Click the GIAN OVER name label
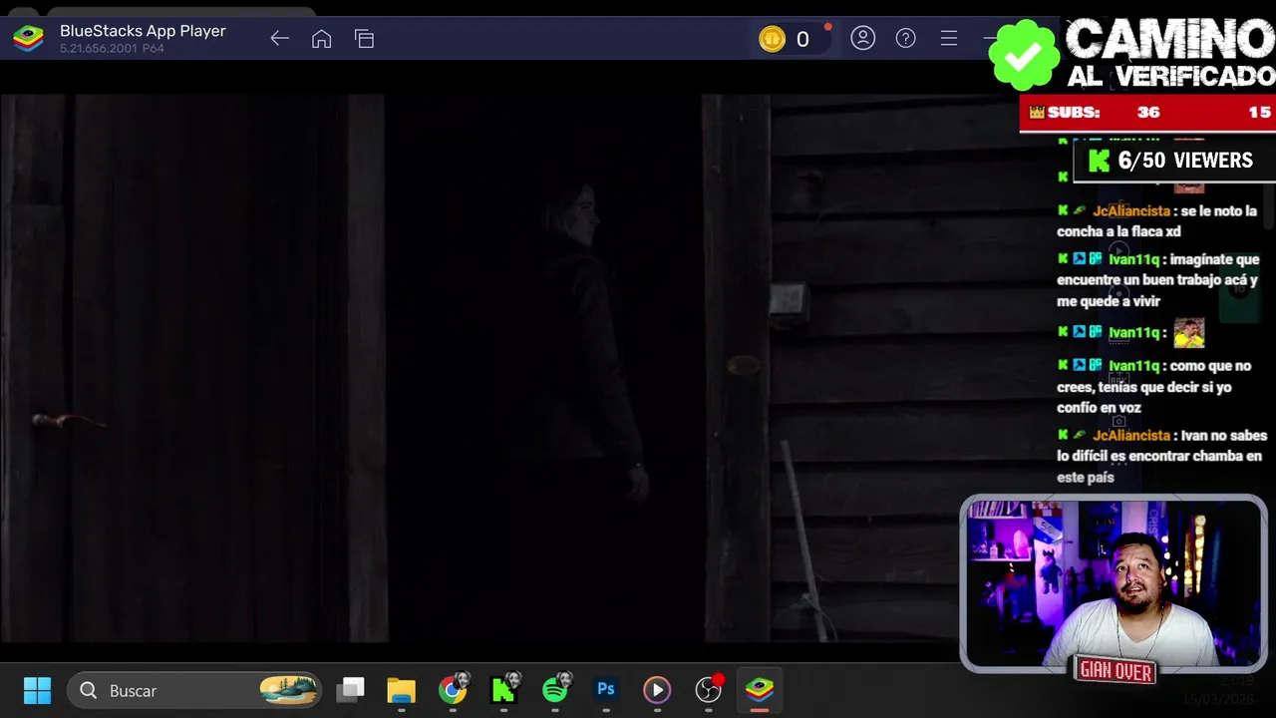The width and height of the screenshot is (1276, 718). [x=1116, y=672]
